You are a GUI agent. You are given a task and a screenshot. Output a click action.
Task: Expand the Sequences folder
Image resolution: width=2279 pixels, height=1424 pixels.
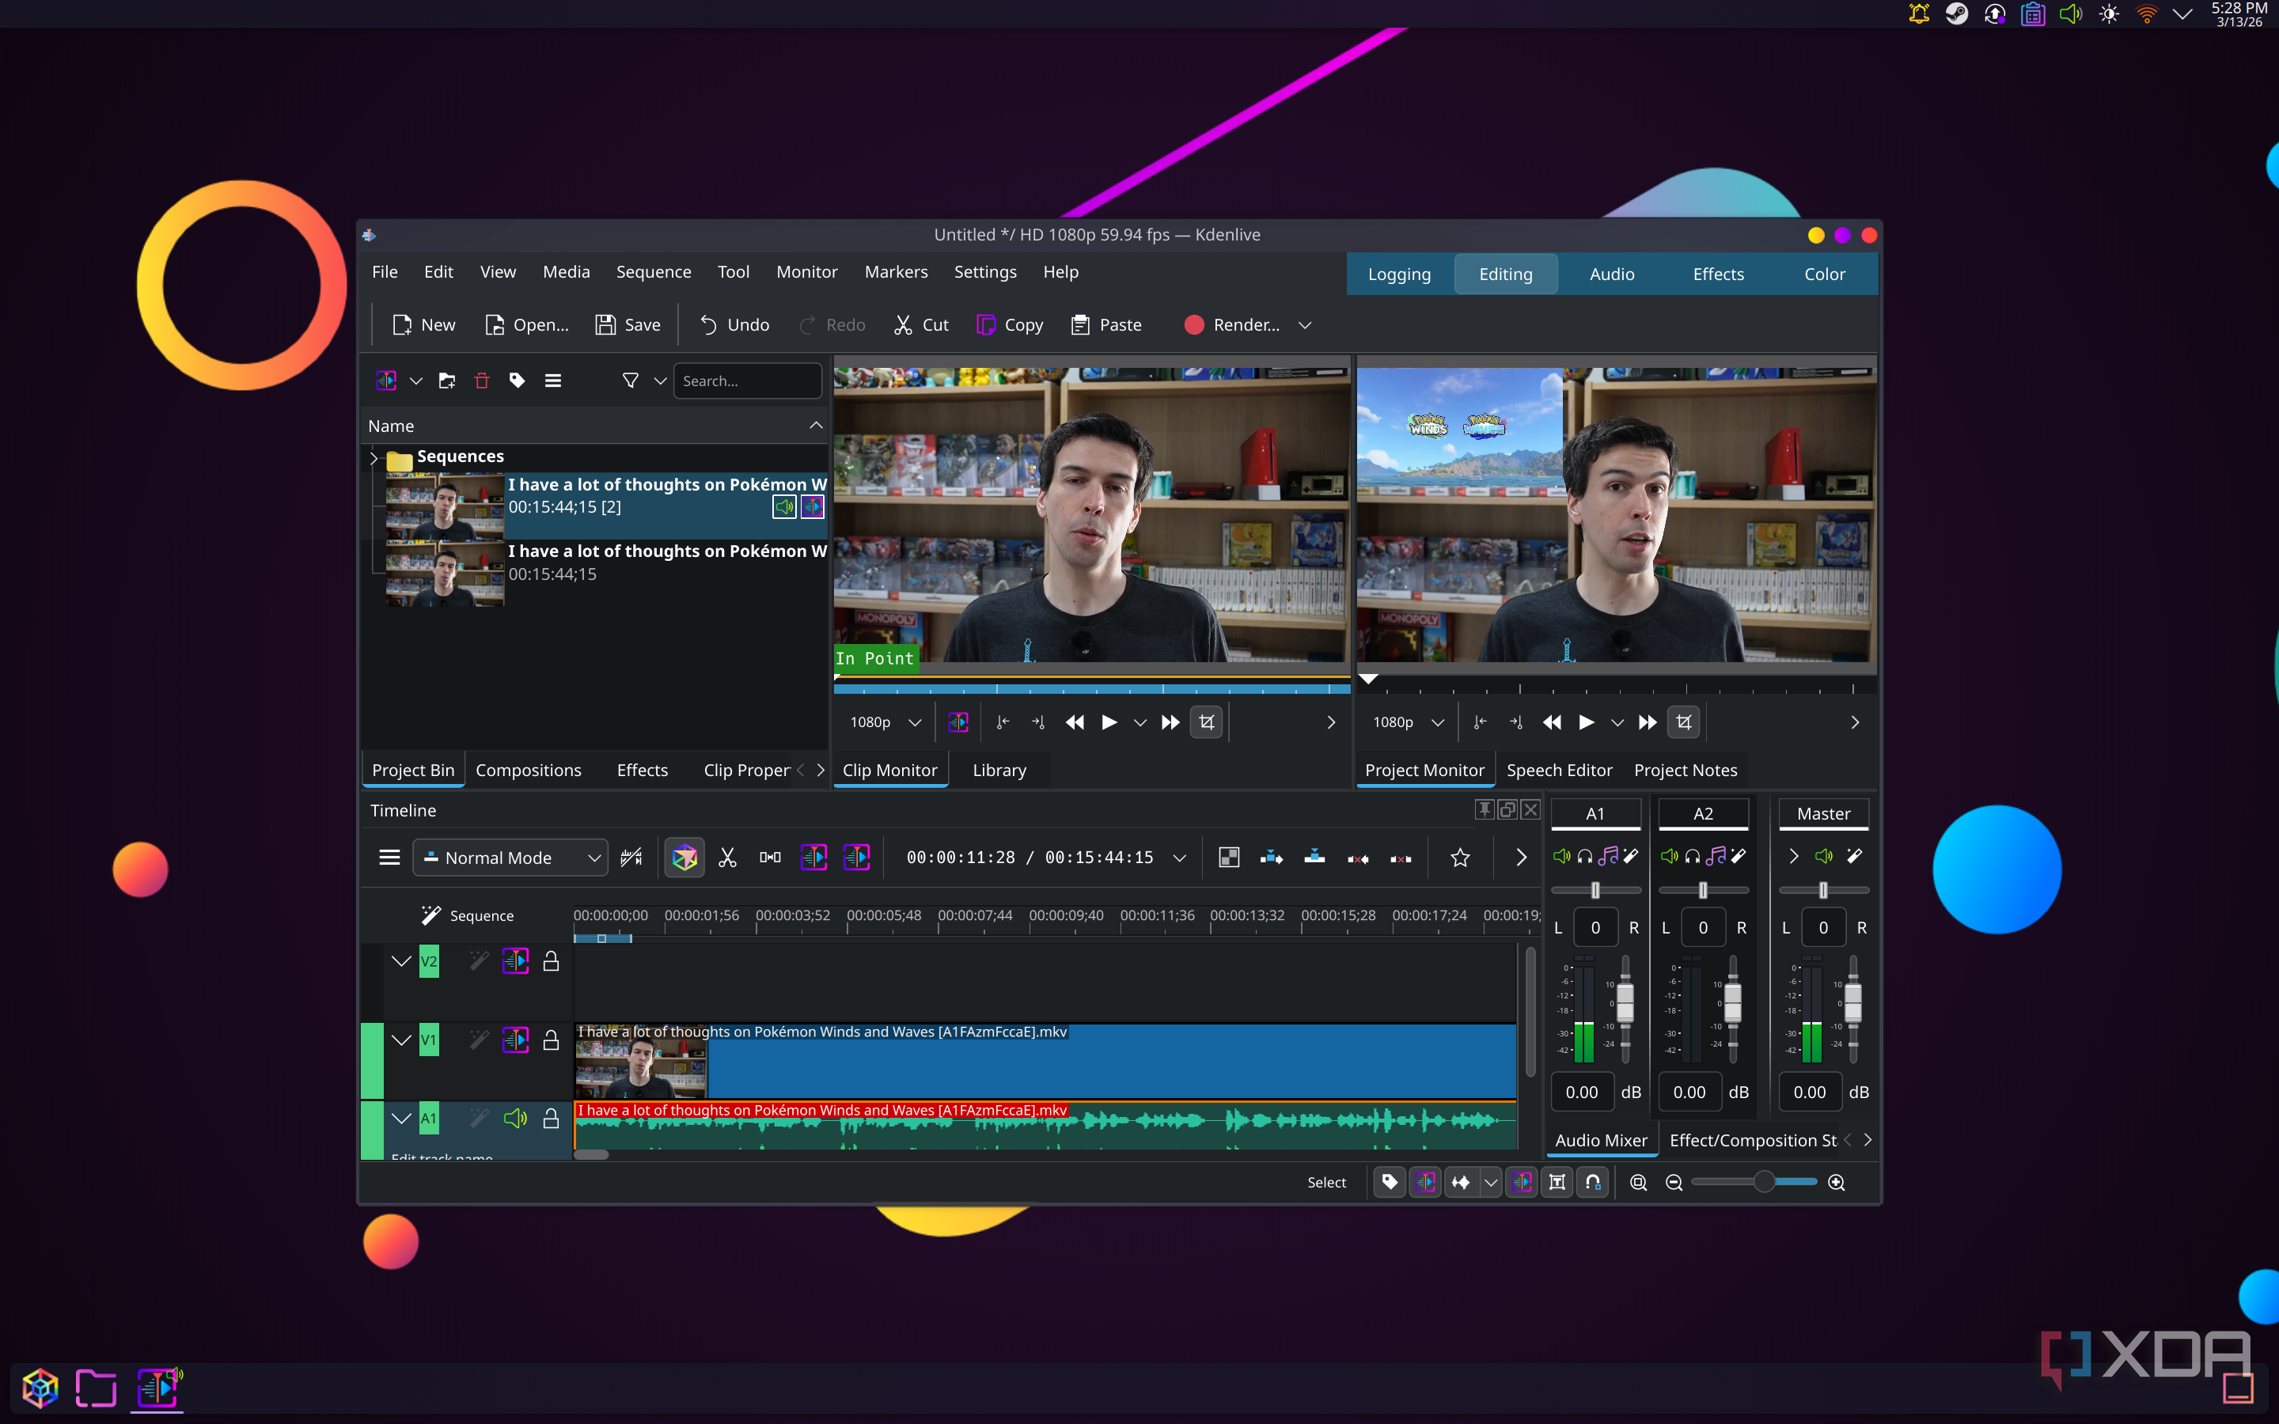[x=374, y=459]
